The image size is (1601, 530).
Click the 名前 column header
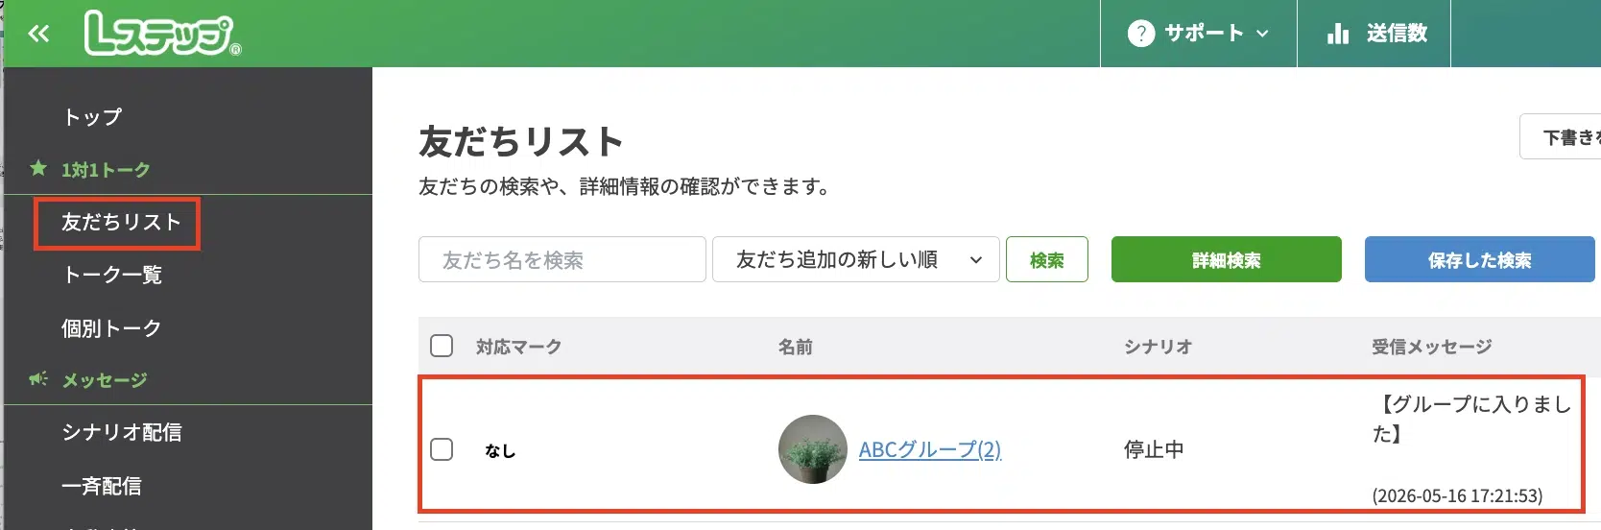[x=796, y=347]
